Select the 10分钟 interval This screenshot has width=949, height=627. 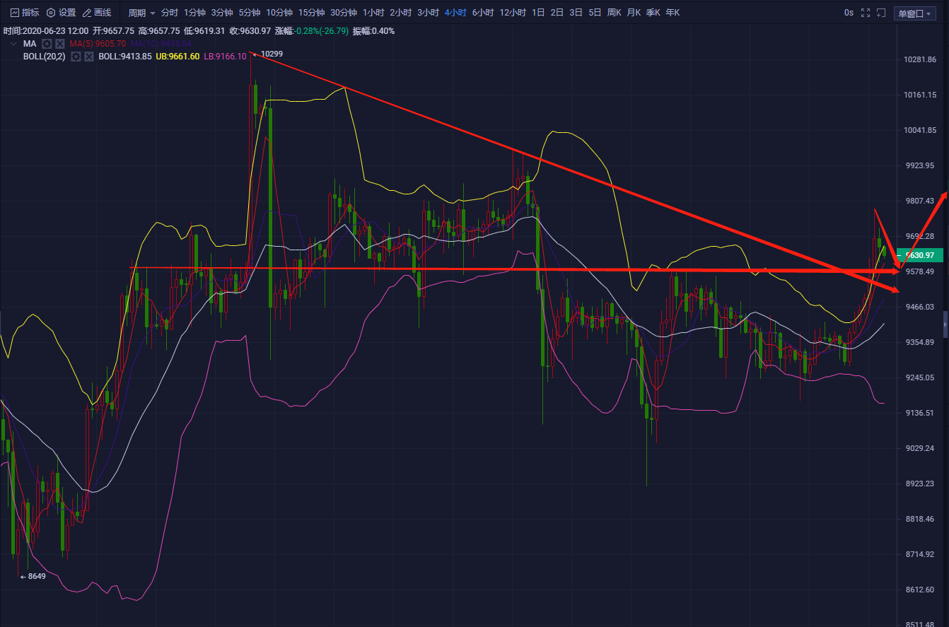click(279, 13)
